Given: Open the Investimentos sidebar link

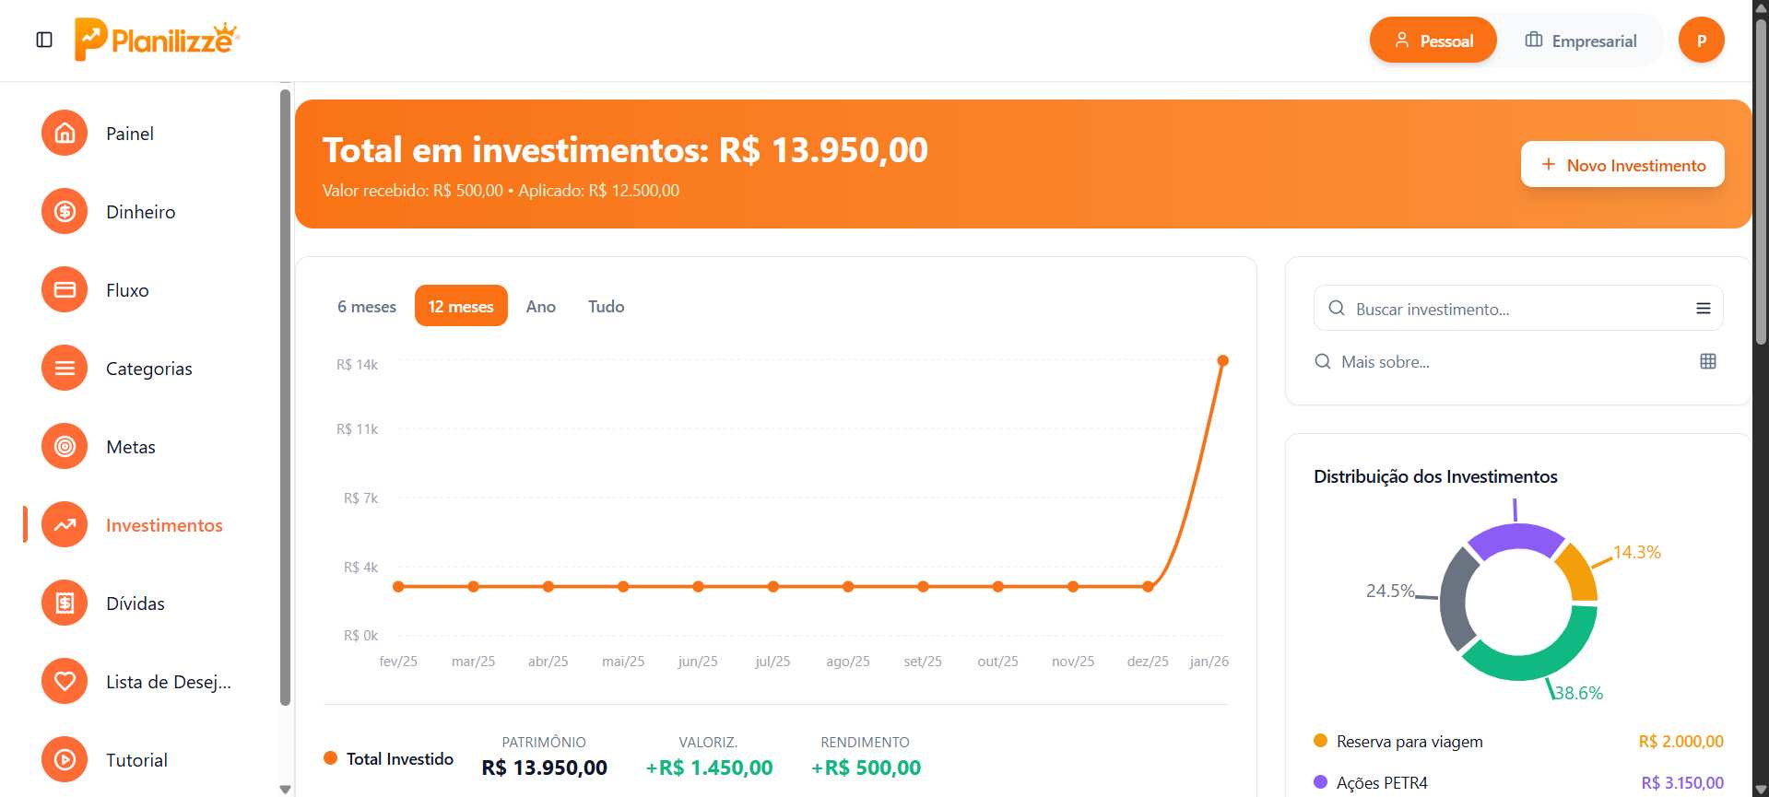Looking at the screenshot, I should (x=164, y=525).
